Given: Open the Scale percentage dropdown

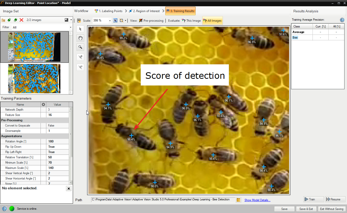Looking at the screenshot, I should [x=110, y=21].
